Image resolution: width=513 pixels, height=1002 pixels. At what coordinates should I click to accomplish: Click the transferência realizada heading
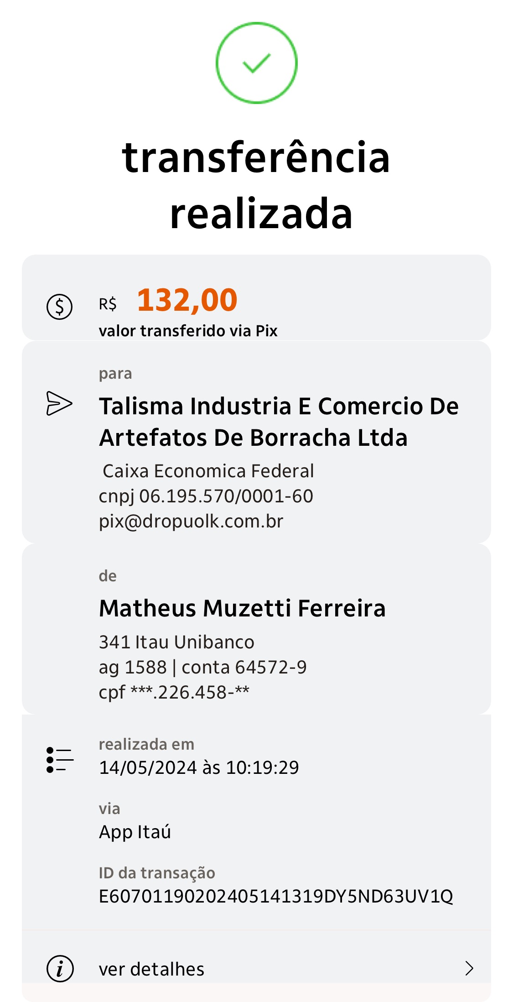tap(256, 185)
